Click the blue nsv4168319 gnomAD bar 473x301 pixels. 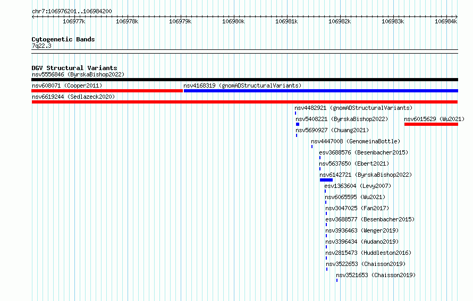[x=321, y=91]
